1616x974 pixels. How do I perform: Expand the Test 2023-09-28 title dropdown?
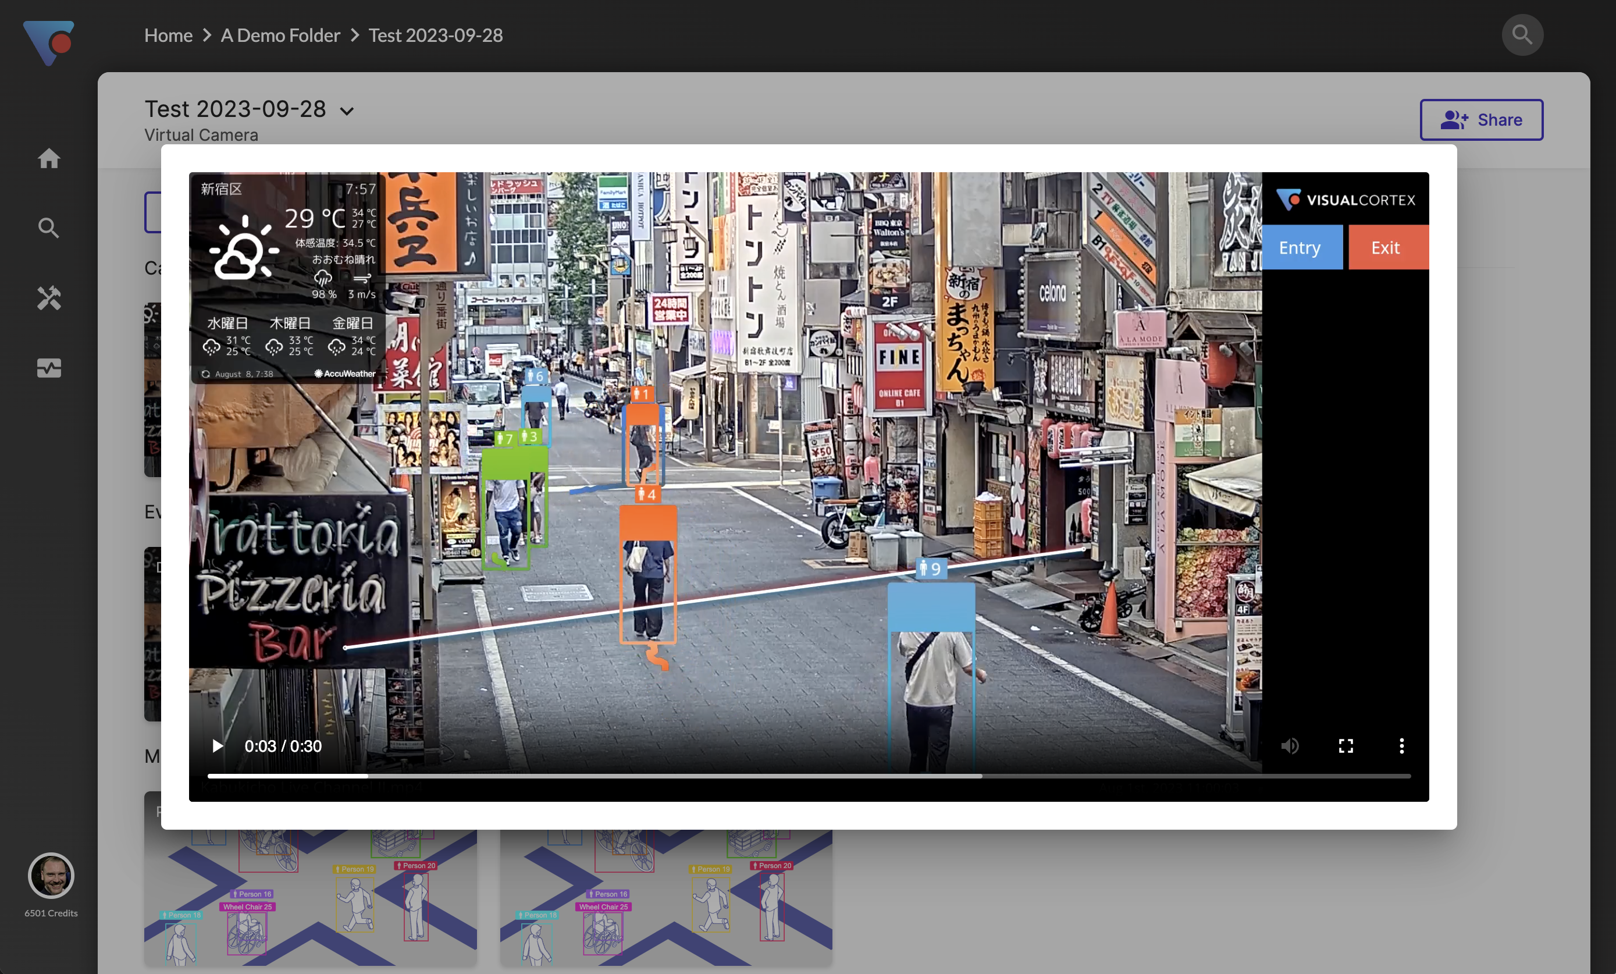[347, 112]
